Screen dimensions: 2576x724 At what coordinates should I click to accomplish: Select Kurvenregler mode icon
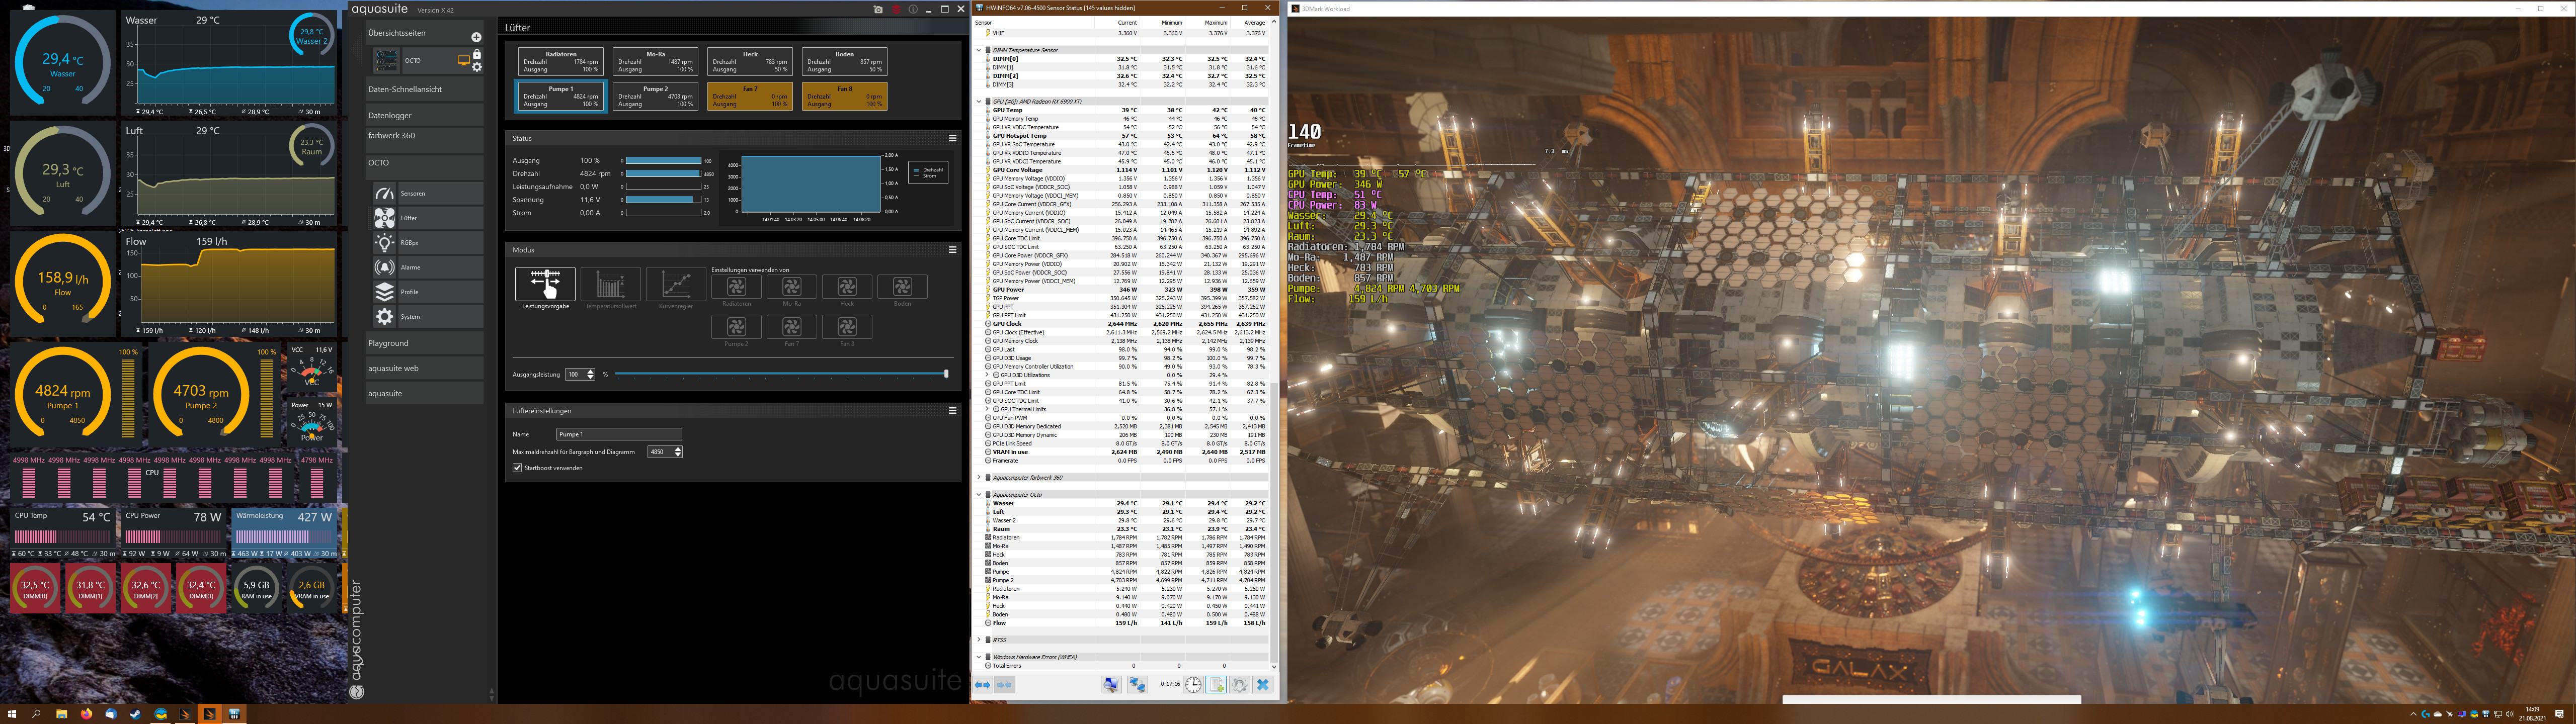tap(675, 284)
